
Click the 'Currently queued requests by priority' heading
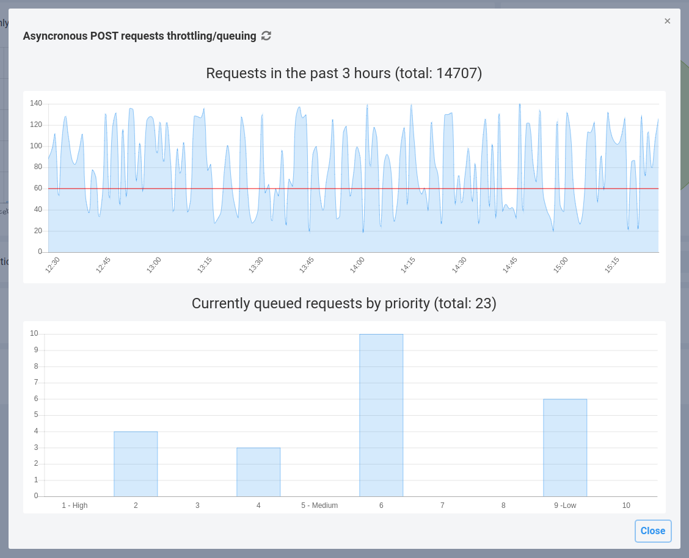tap(344, 303)
